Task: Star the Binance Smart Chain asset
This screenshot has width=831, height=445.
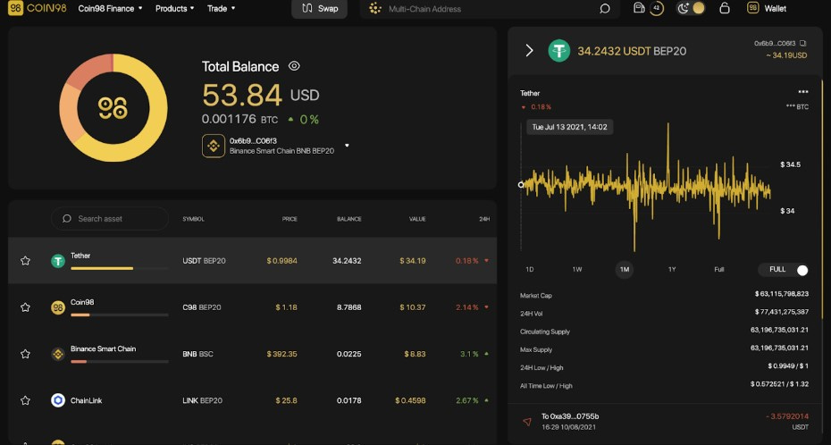Action: [x=25, y=354]
